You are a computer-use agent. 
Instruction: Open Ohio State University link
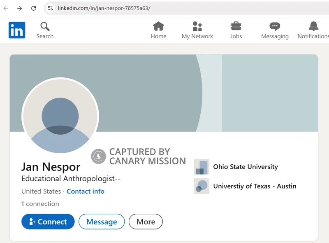click(x=246, y=167)
